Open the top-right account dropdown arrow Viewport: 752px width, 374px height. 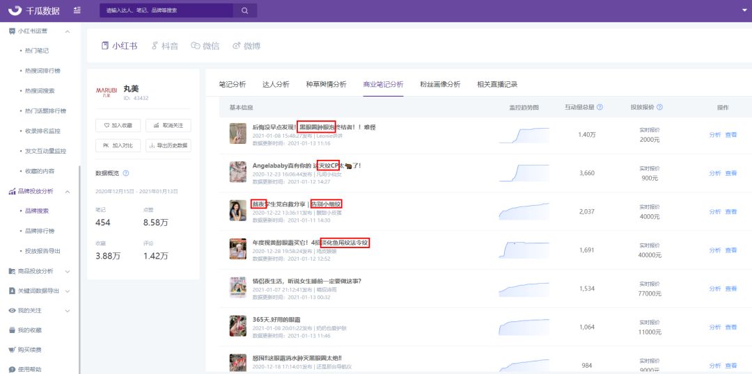743,10
